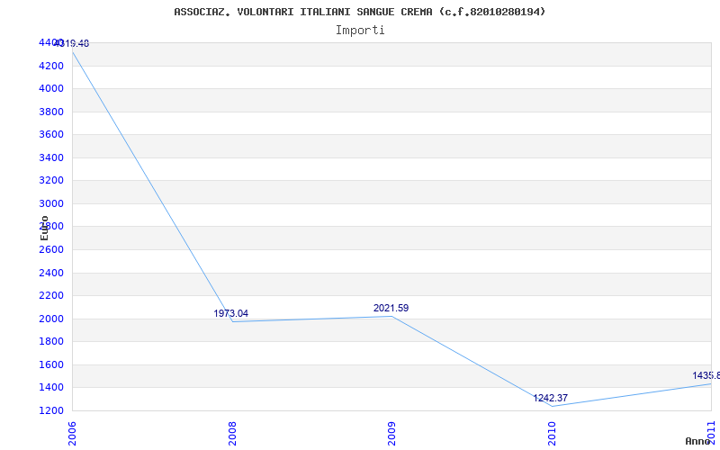Viewport: 720px width, 450px height.
Task: Click the 2021.59 data point label
Action: (391, 308)
